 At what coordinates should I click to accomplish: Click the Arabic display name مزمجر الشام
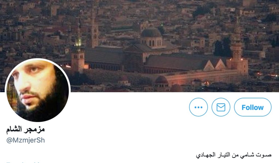[25, 129]
